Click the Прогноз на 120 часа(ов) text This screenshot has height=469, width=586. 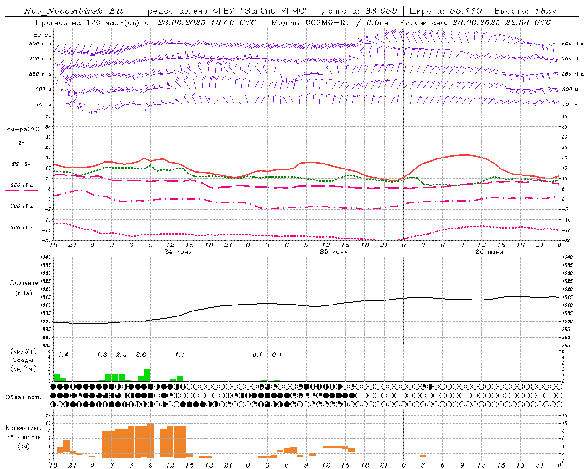coord(88,22)
